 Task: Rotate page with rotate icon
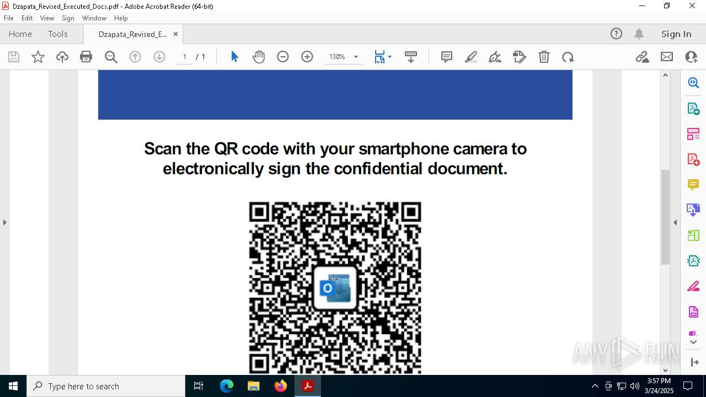(x=568, y=57)
